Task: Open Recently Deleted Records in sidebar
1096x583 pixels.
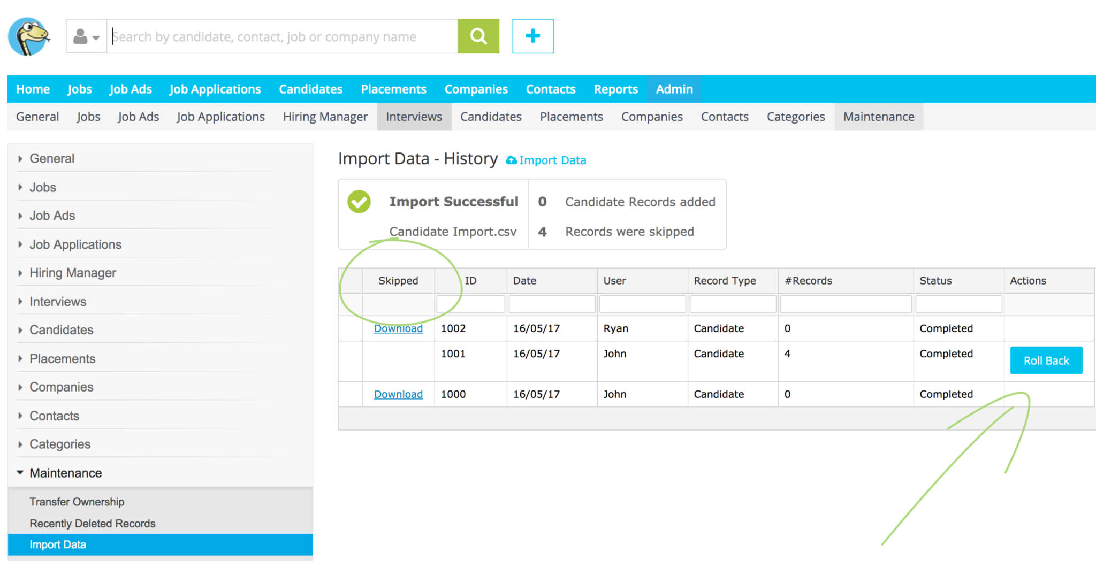Action: 92,524
